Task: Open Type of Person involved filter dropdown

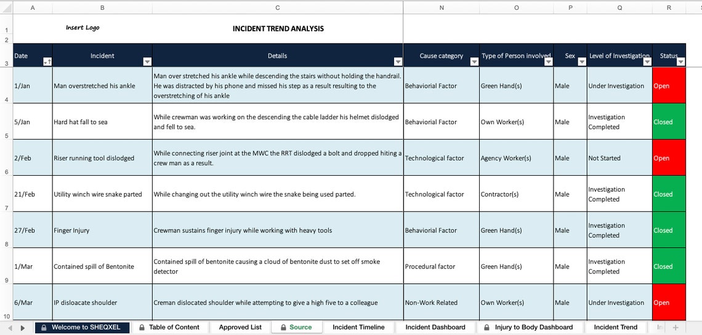Action: click(548, 62)
